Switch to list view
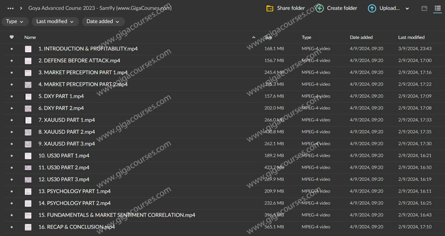This screenshot has width=445, height=236. click(437, 8)
